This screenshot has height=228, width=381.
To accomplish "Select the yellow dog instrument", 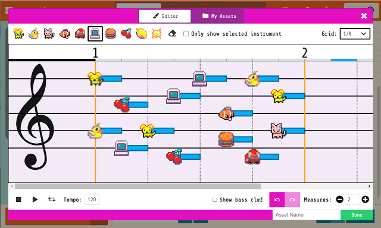I will [18, 33].
